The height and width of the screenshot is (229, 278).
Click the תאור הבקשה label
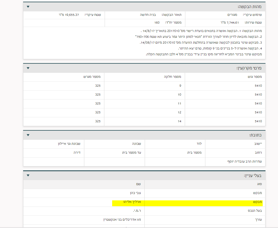click(x=171, y=15)
